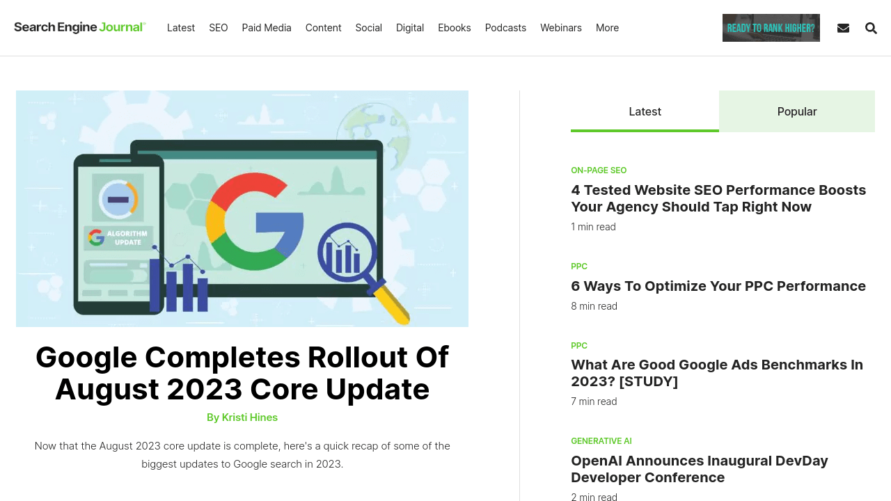Image resolution: width=891 pixels, height=501 pixels.
Task: Open the GENERATIVE AI category link
Action: pos(601,441)
